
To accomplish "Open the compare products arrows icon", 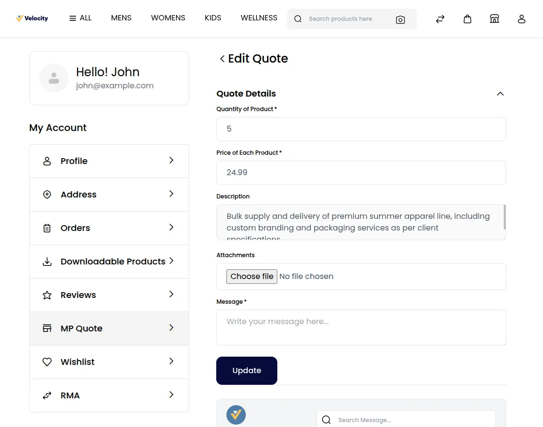I will [x=440, y=19].
